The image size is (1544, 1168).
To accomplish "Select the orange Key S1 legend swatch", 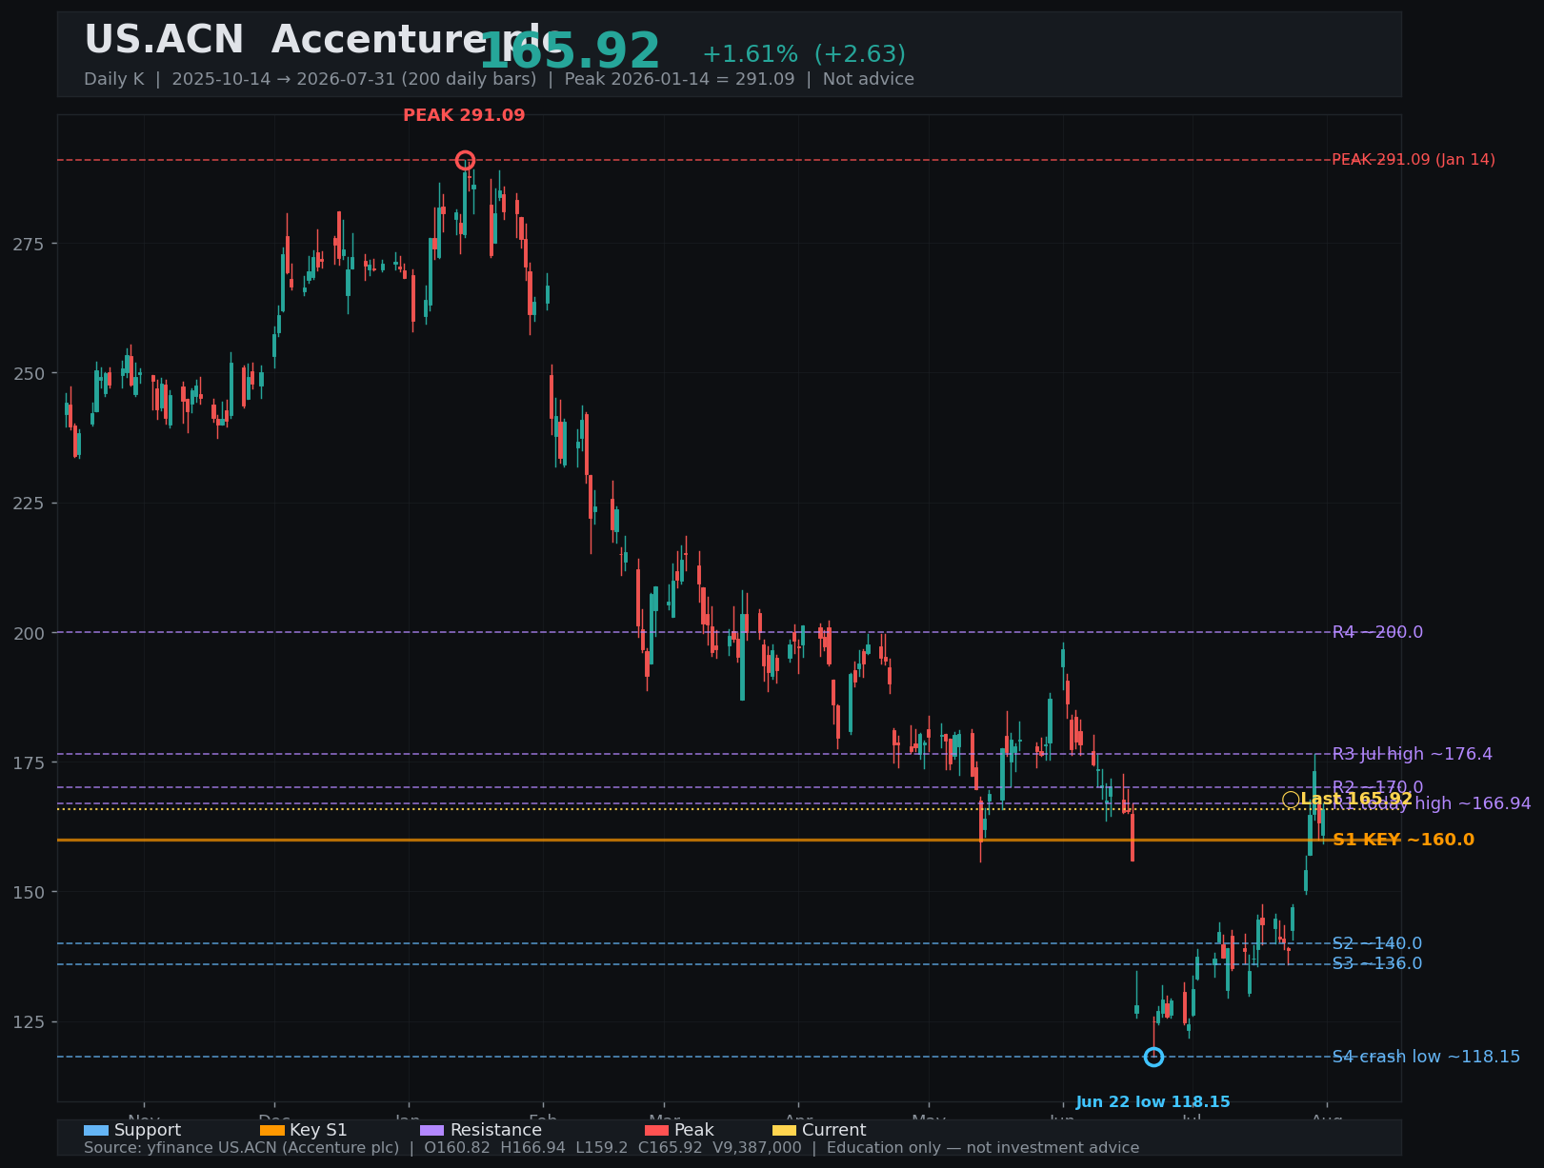I will point(272,1130).
